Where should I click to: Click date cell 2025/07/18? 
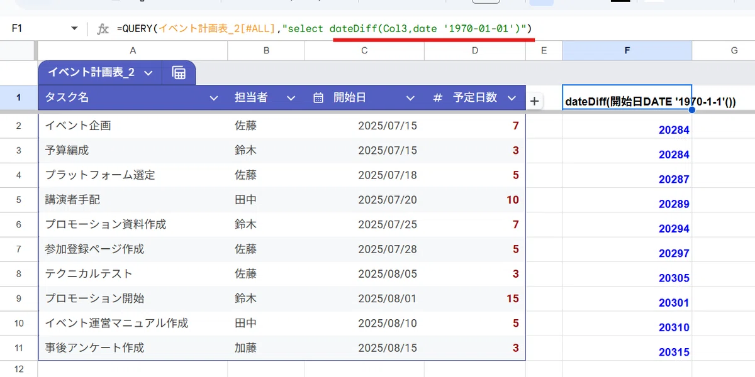[364, 175]
